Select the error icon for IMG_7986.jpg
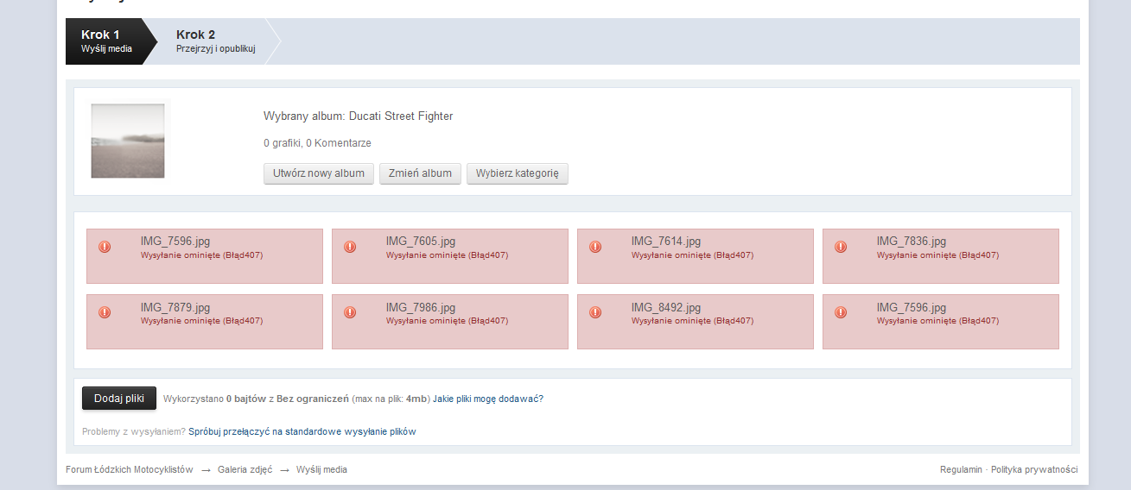The width and height of the screenshot is (1131, 490). (x=350, y=312)
